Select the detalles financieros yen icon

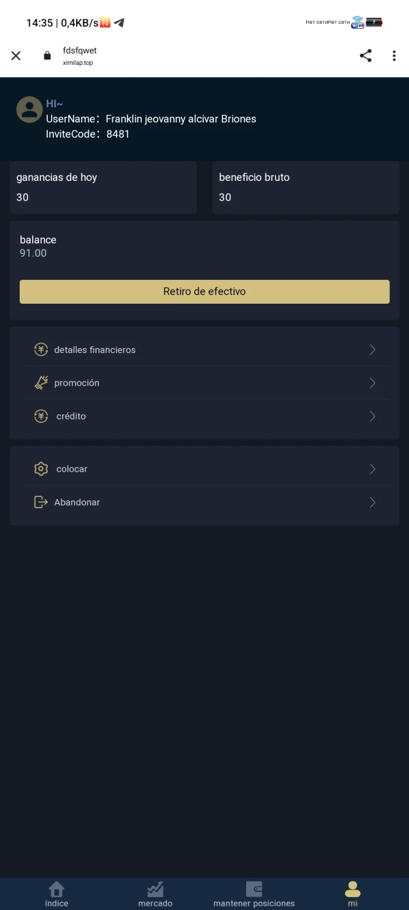pos(41,350)
